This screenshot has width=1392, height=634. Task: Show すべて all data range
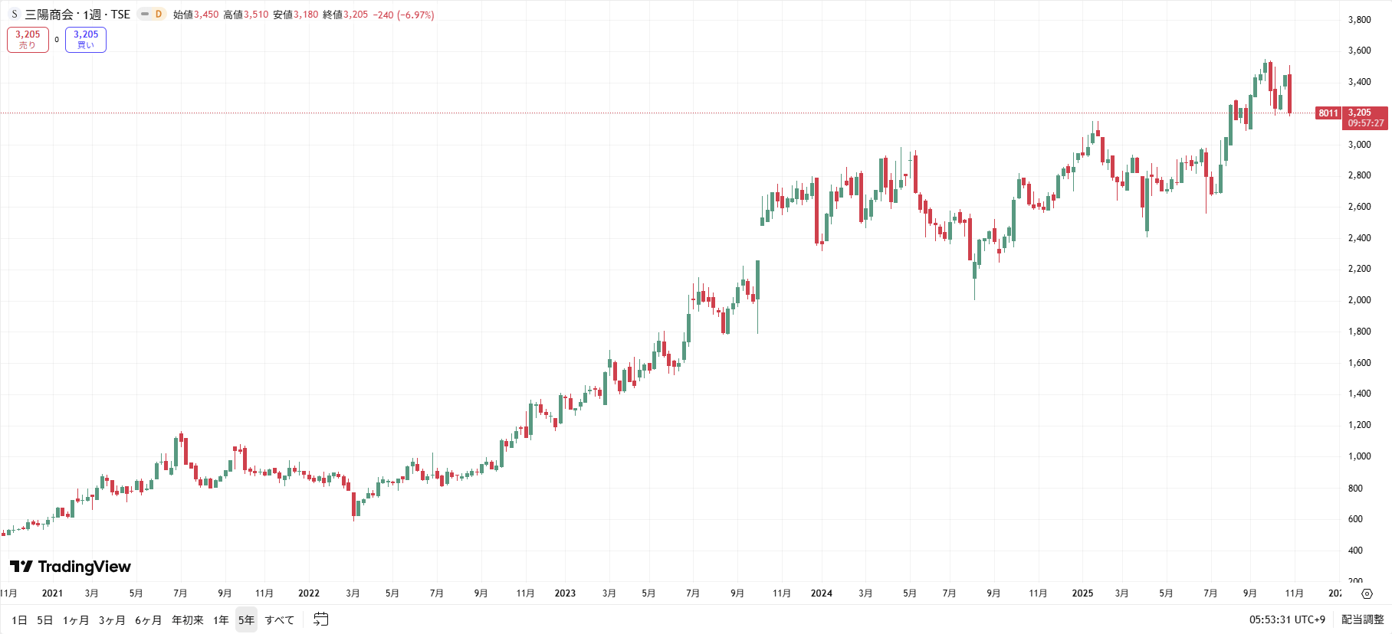[x=279, y=620]
